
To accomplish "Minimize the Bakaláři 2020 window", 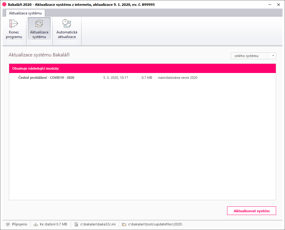I will 270,5.
